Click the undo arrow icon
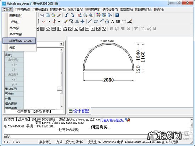The width and height of the screenshot is (195, 146). click(x=67, y=15)
